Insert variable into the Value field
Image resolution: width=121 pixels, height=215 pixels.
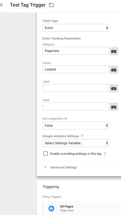114,107
